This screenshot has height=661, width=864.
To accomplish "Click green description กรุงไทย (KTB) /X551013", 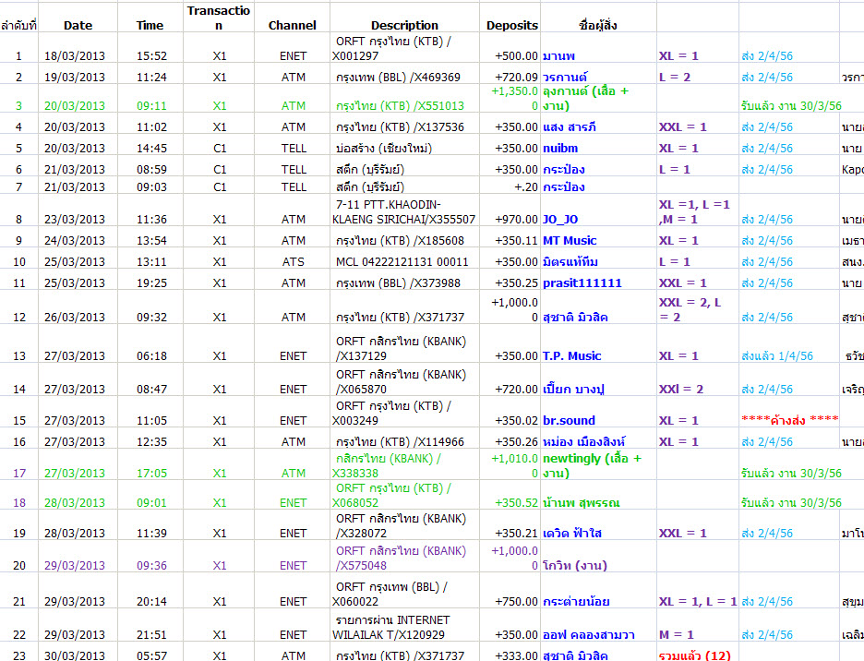I will pyautogui.click(x=404, y=99).
